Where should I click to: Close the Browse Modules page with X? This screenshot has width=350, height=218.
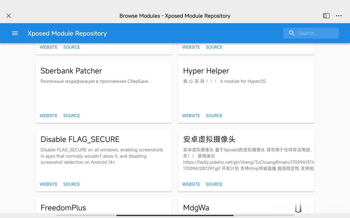[x=9, y=16]
